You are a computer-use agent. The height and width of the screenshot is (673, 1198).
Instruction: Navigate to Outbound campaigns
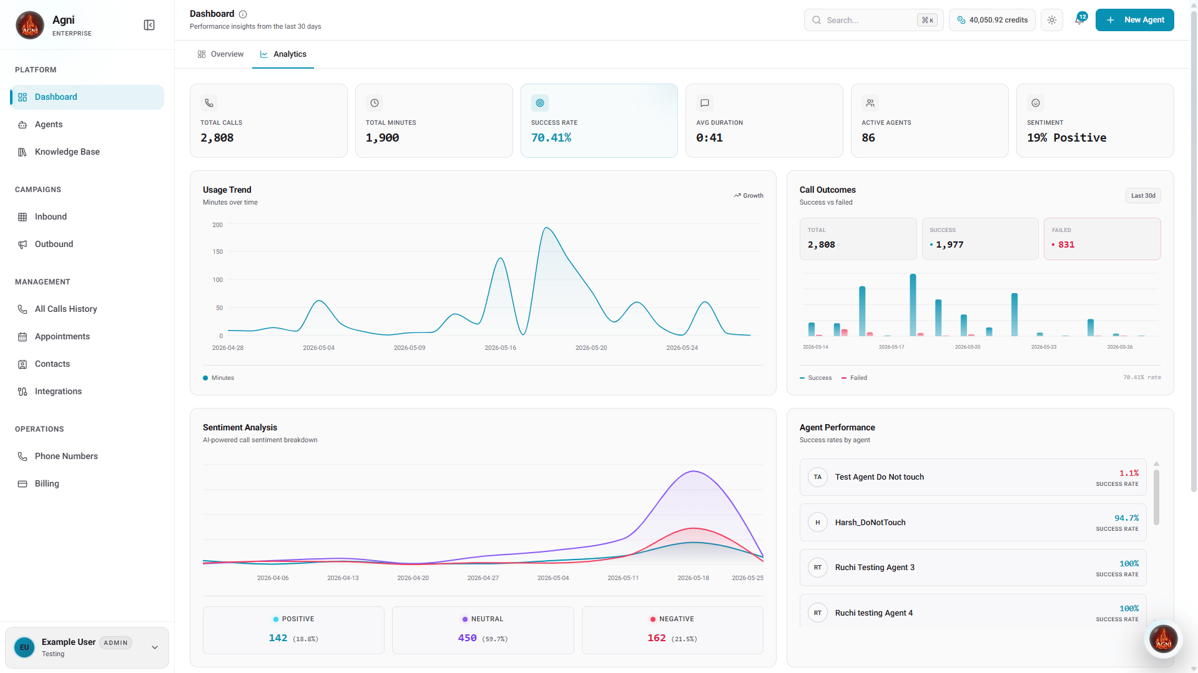point(87,245)
